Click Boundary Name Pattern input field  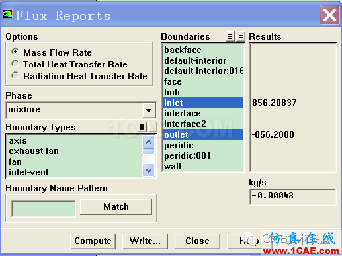pyautogui.click(x=44, y=208)
